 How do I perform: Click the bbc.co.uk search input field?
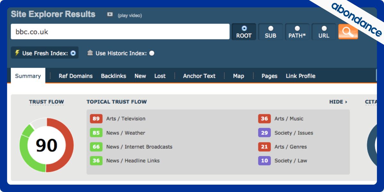click(x=120, y=32)
